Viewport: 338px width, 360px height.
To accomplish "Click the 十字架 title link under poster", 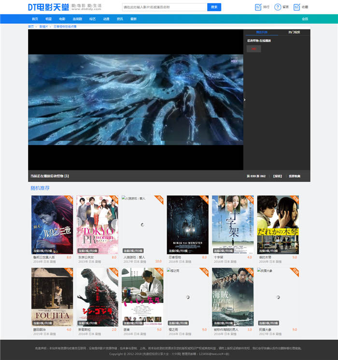I will [x=218, y=257].
